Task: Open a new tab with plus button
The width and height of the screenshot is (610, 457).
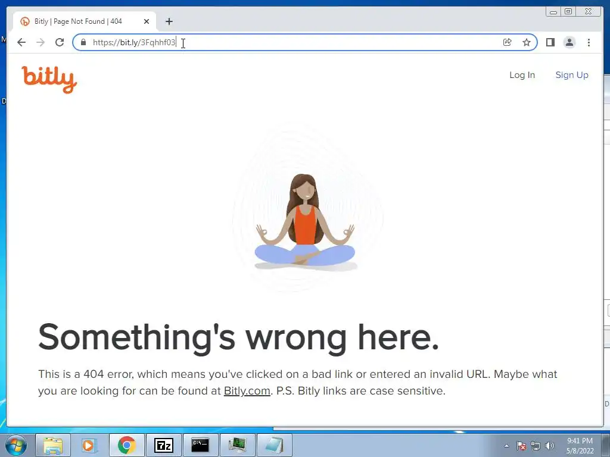Action: click(x=169, y=21)
